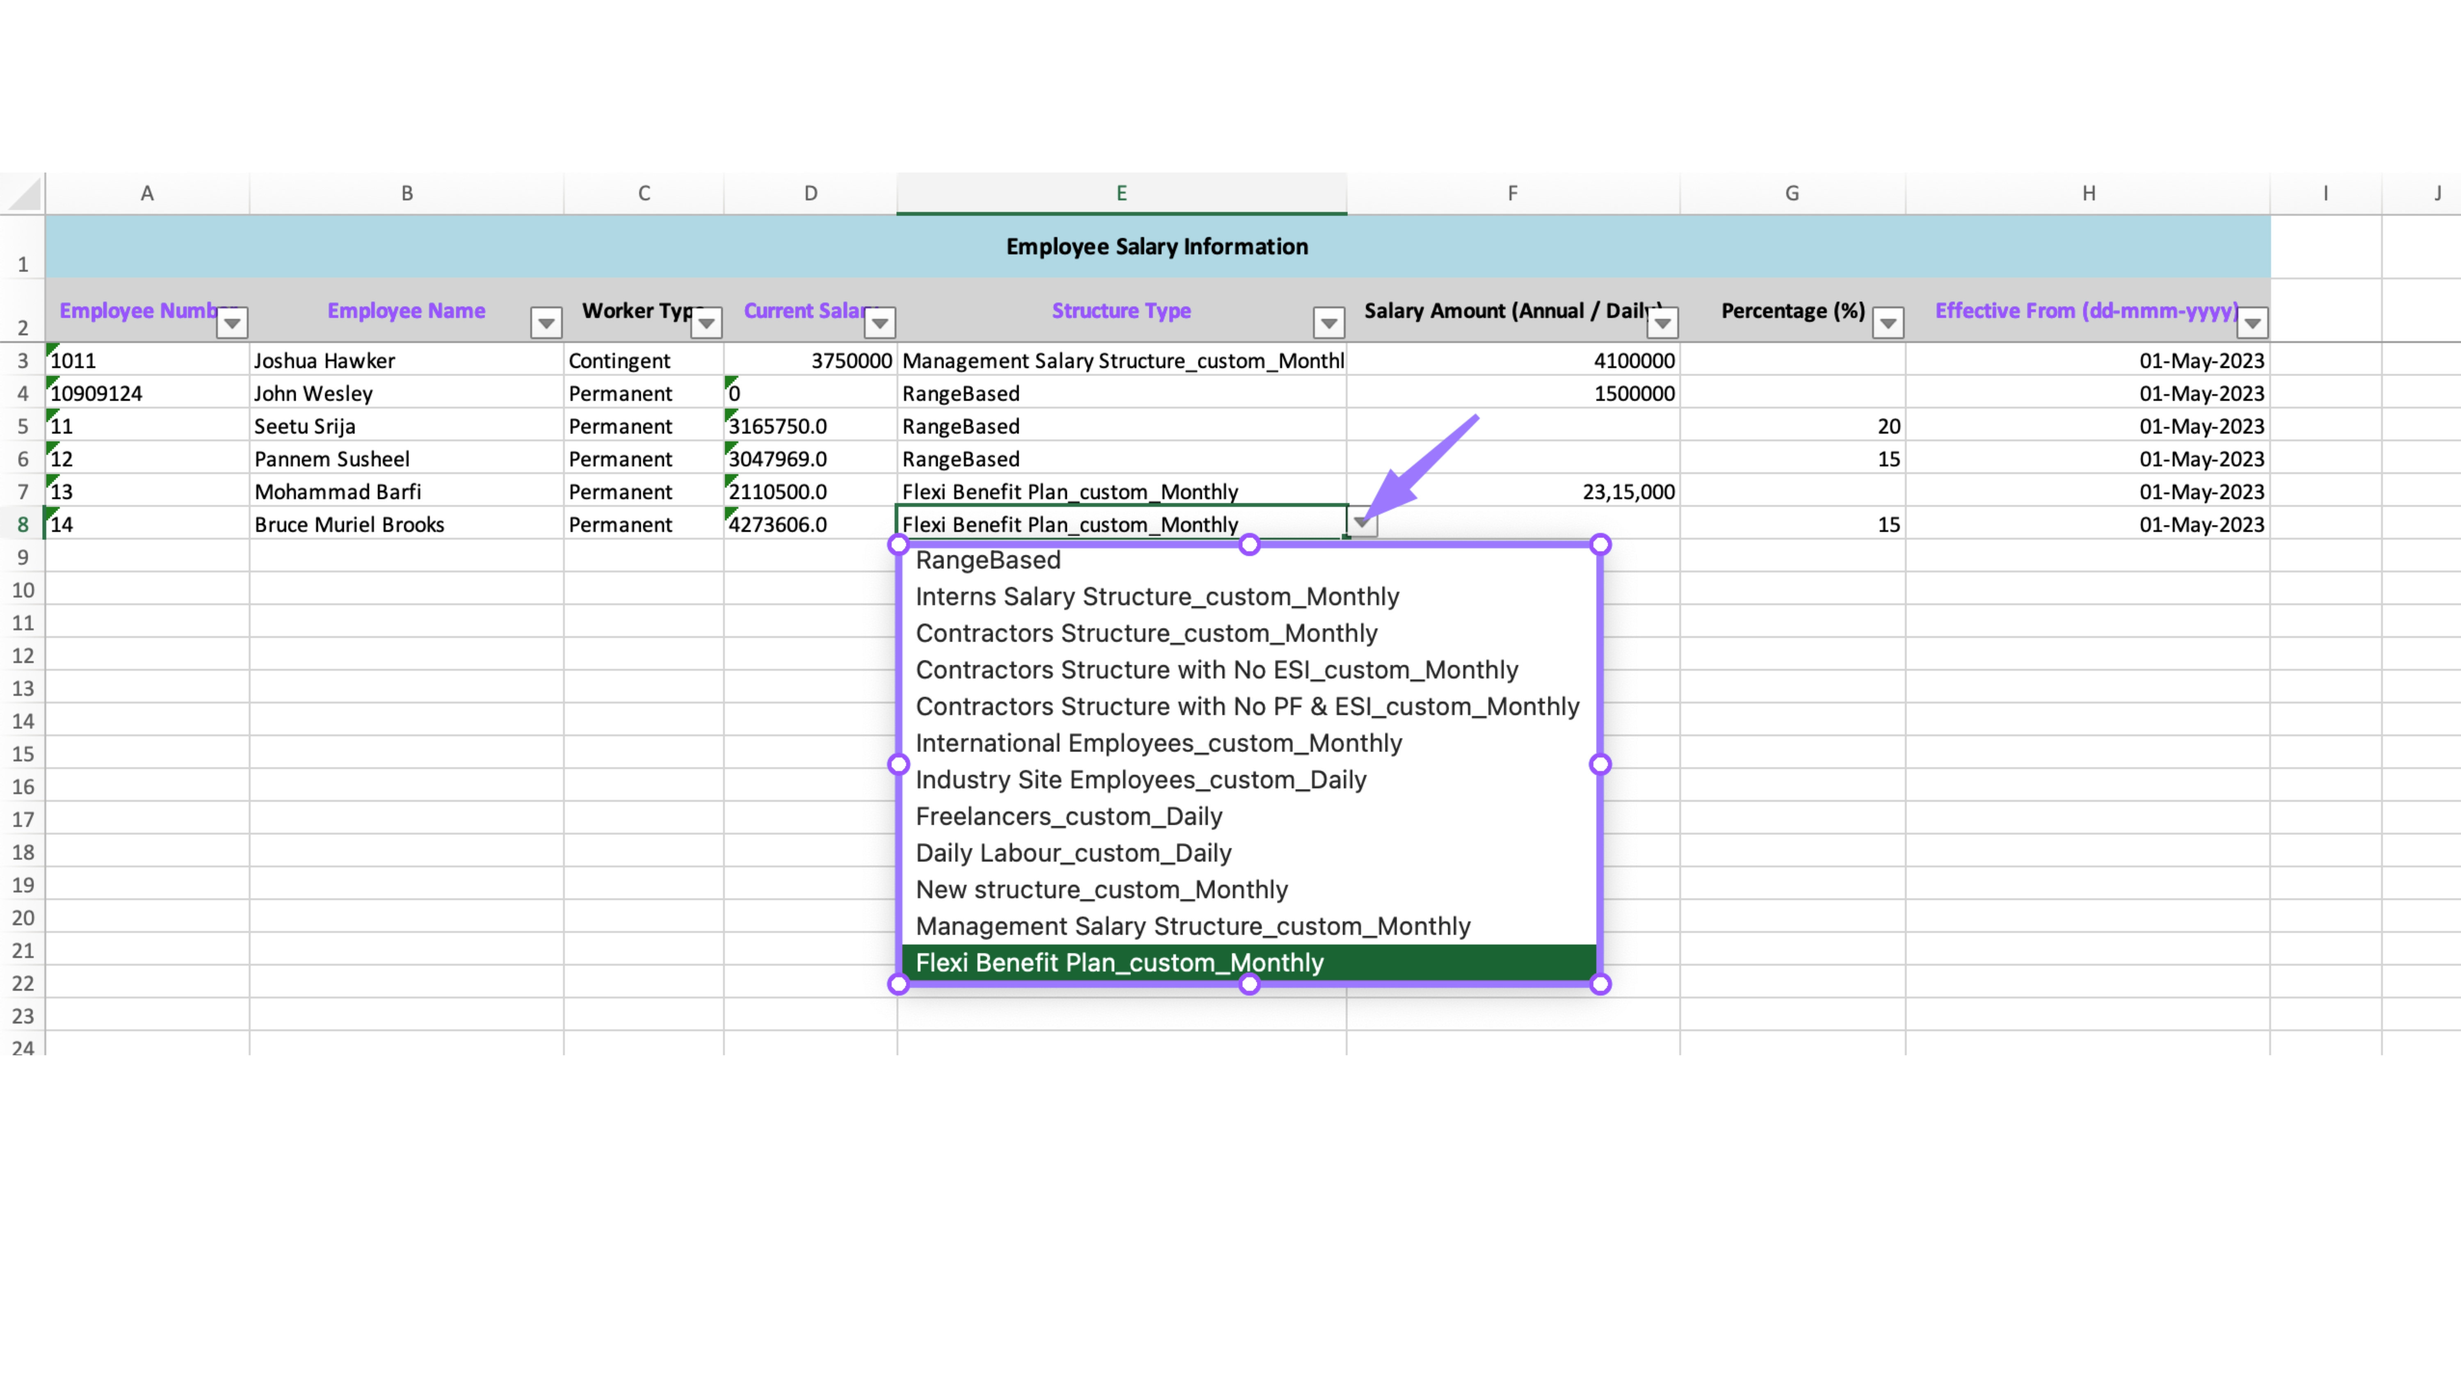
Task: Open the Employee Number filter dropdown
Action: coord(232,323)
